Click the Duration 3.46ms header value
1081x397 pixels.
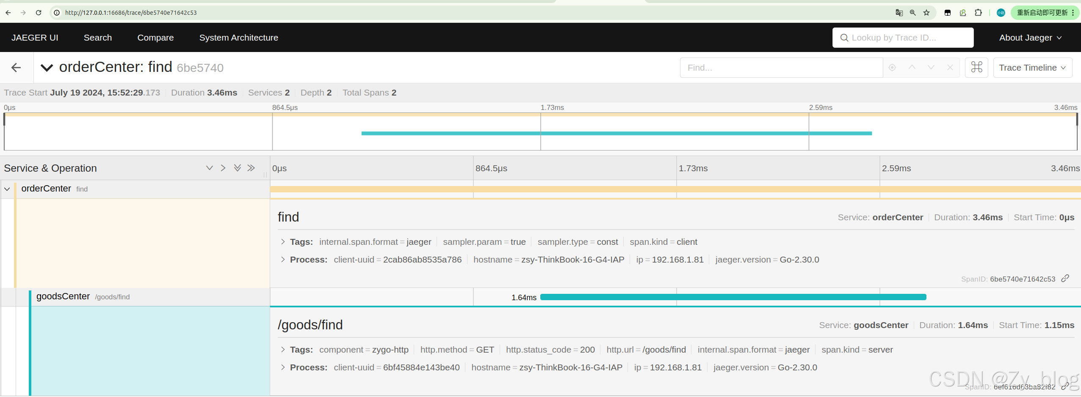[x=222, y=93]
